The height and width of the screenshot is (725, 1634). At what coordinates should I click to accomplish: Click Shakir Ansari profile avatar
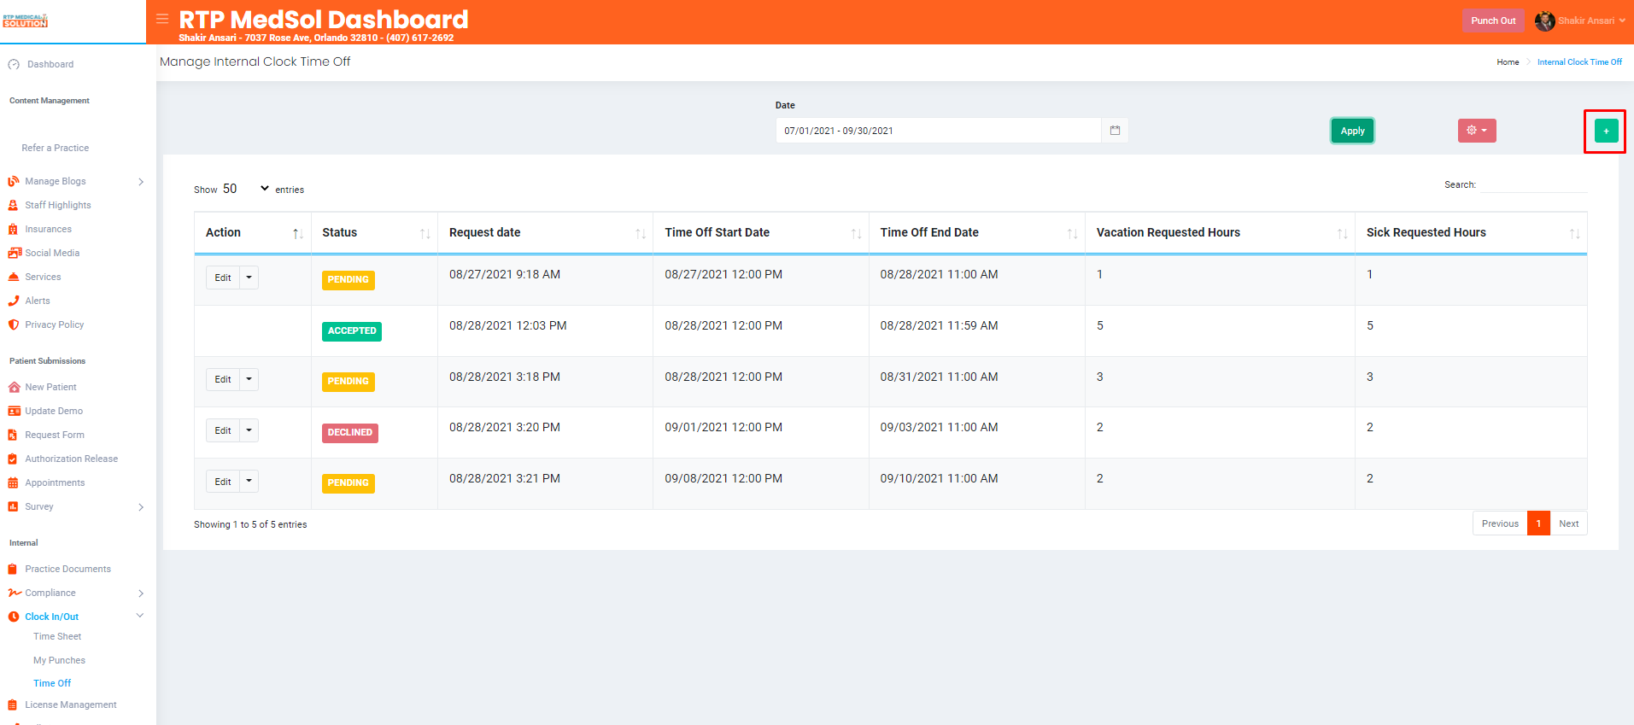pos(1544,21)
